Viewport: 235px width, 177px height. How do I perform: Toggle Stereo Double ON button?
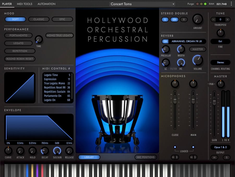(x=174, y=20)
